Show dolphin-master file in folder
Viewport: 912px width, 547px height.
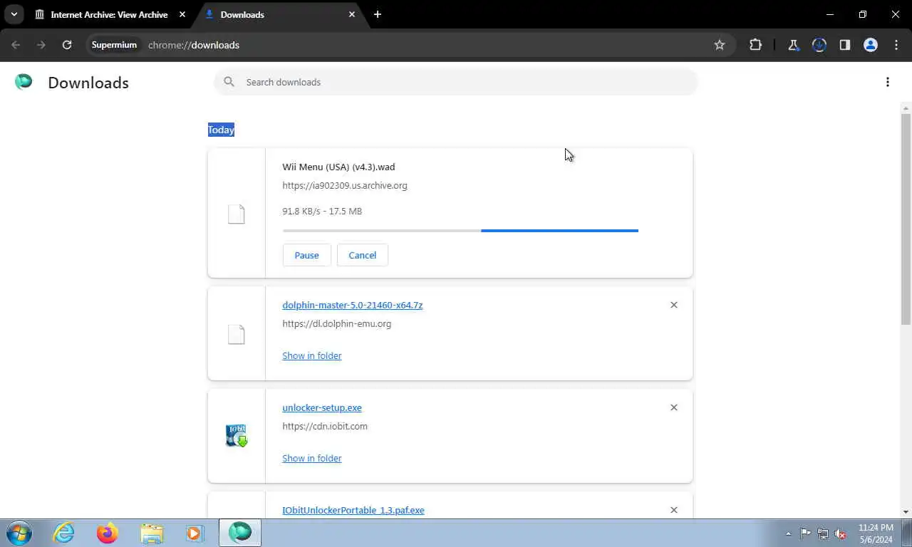click(311, 355)
